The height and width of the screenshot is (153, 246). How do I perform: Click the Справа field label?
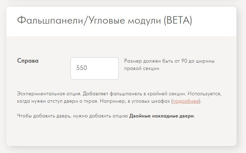coord(28,61)
